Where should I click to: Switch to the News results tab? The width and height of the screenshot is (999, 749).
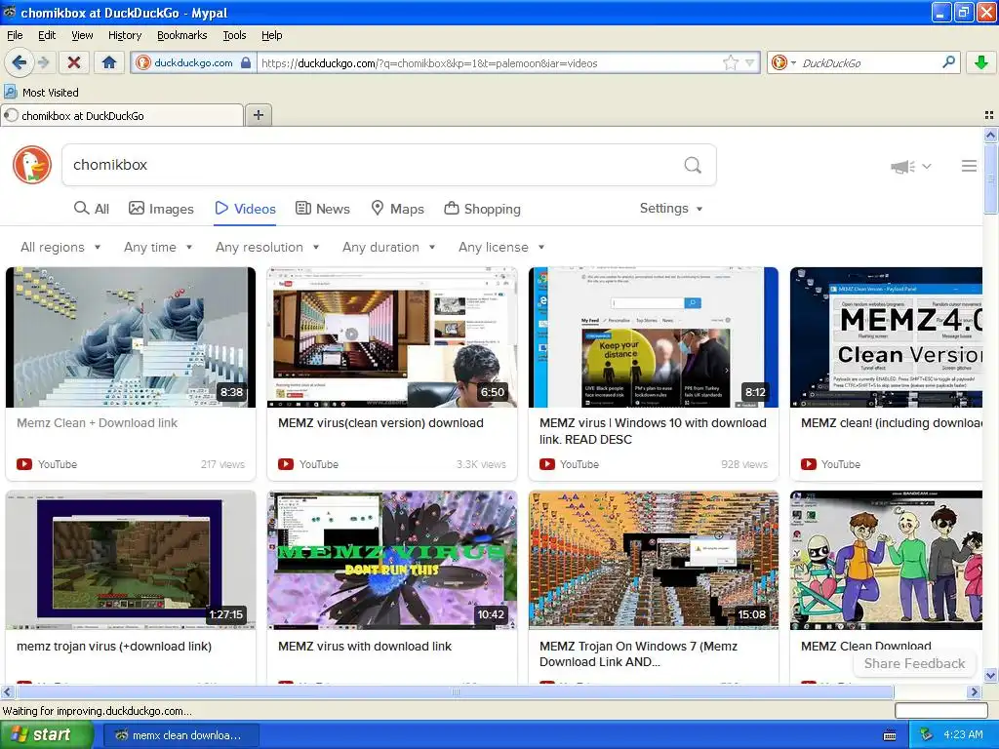pyautogui.click(x=323, y=209)
